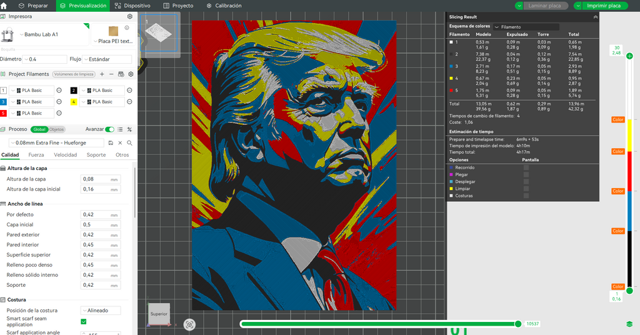Open filament 4 PLA Basic dropdown
The image size is (640, 335).
coord(102,102)
